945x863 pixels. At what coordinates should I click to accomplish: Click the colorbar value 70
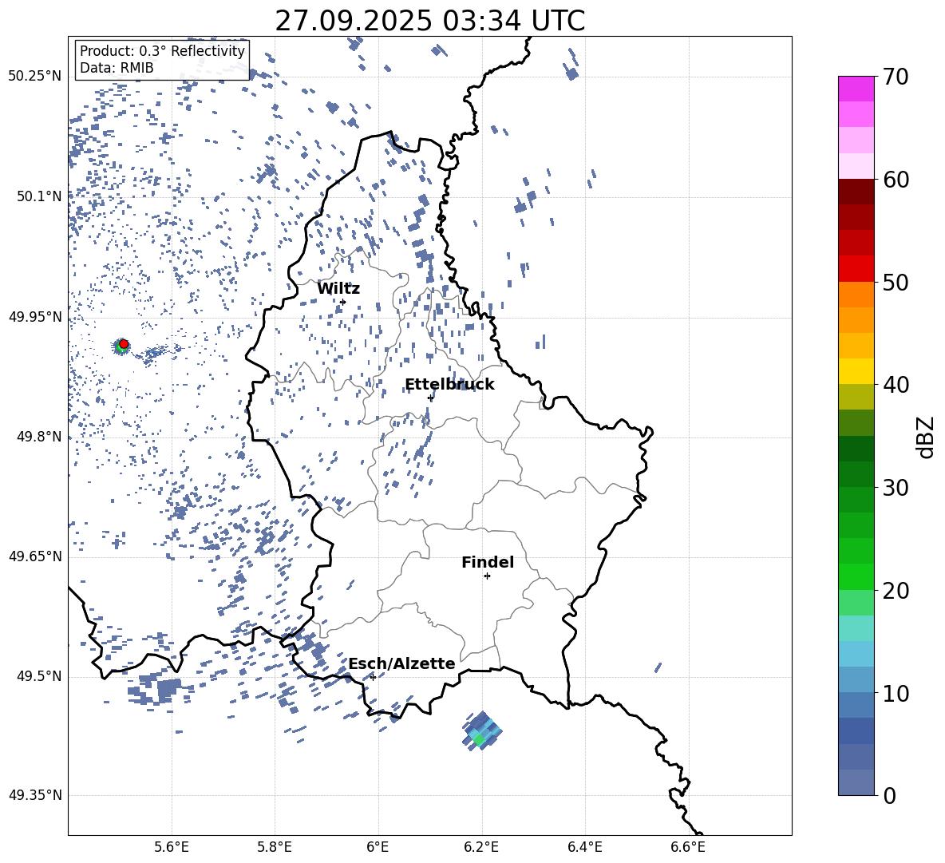(x=896, y=77)
